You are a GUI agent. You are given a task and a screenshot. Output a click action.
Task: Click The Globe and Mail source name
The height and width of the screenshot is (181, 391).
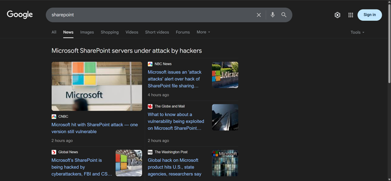pyautogui.click(x=170, y=106)
